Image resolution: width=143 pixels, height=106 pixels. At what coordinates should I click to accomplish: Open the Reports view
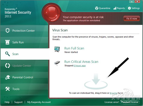(x=119, y=8)
